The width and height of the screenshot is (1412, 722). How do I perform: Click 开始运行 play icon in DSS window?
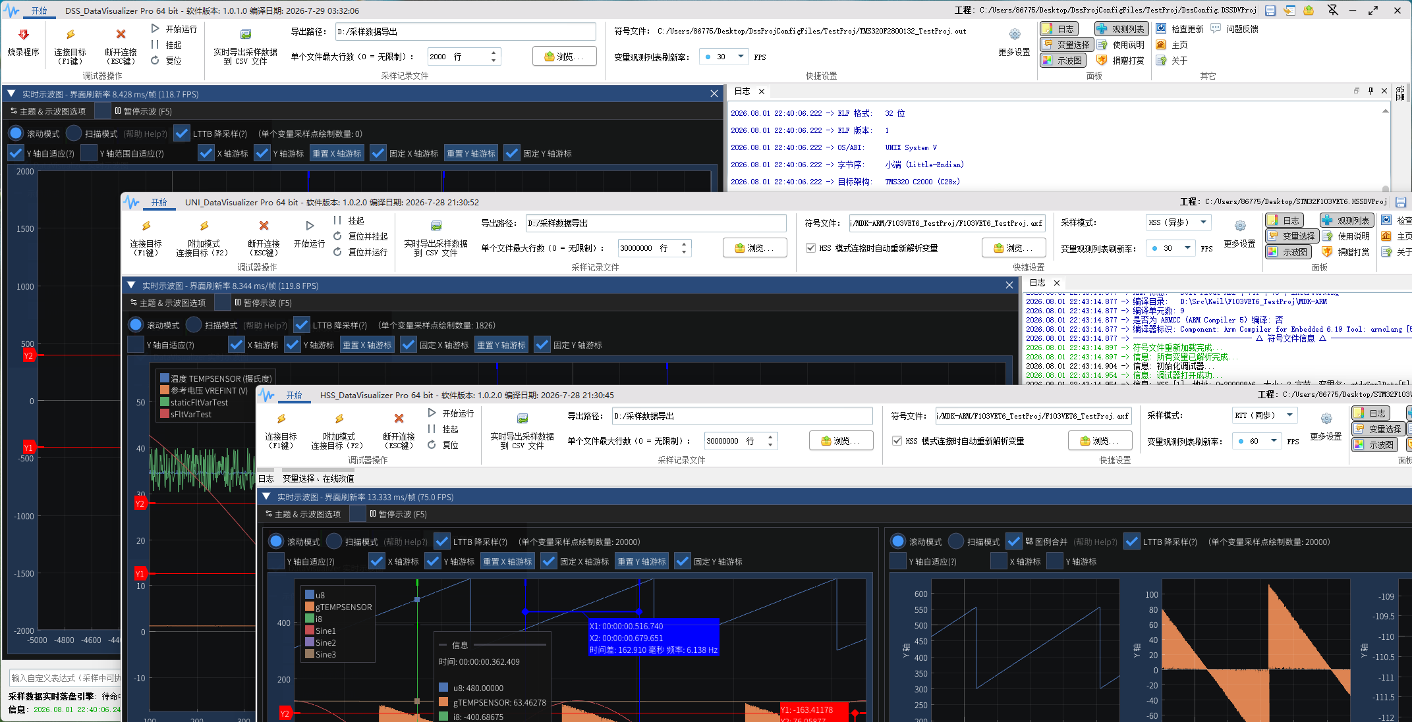pos(155,29)
